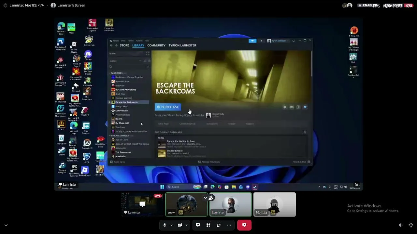417x234 pixels.
Task: Select the TEKKEN 8 desktop icon
Action: (x=85, y=112)
